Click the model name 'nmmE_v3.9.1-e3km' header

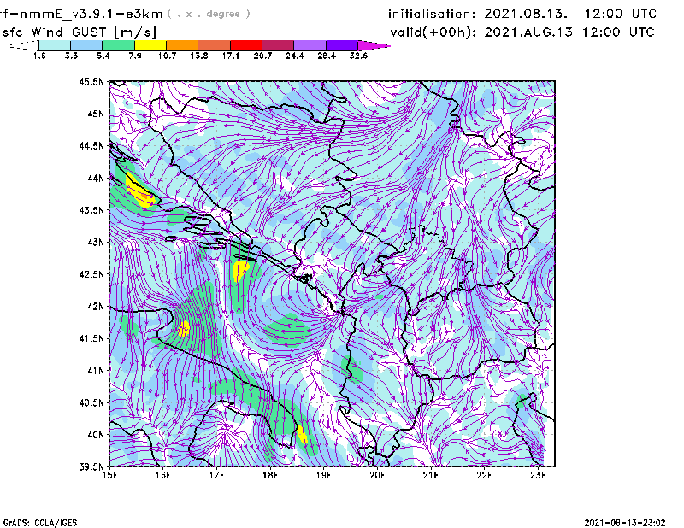87,14
